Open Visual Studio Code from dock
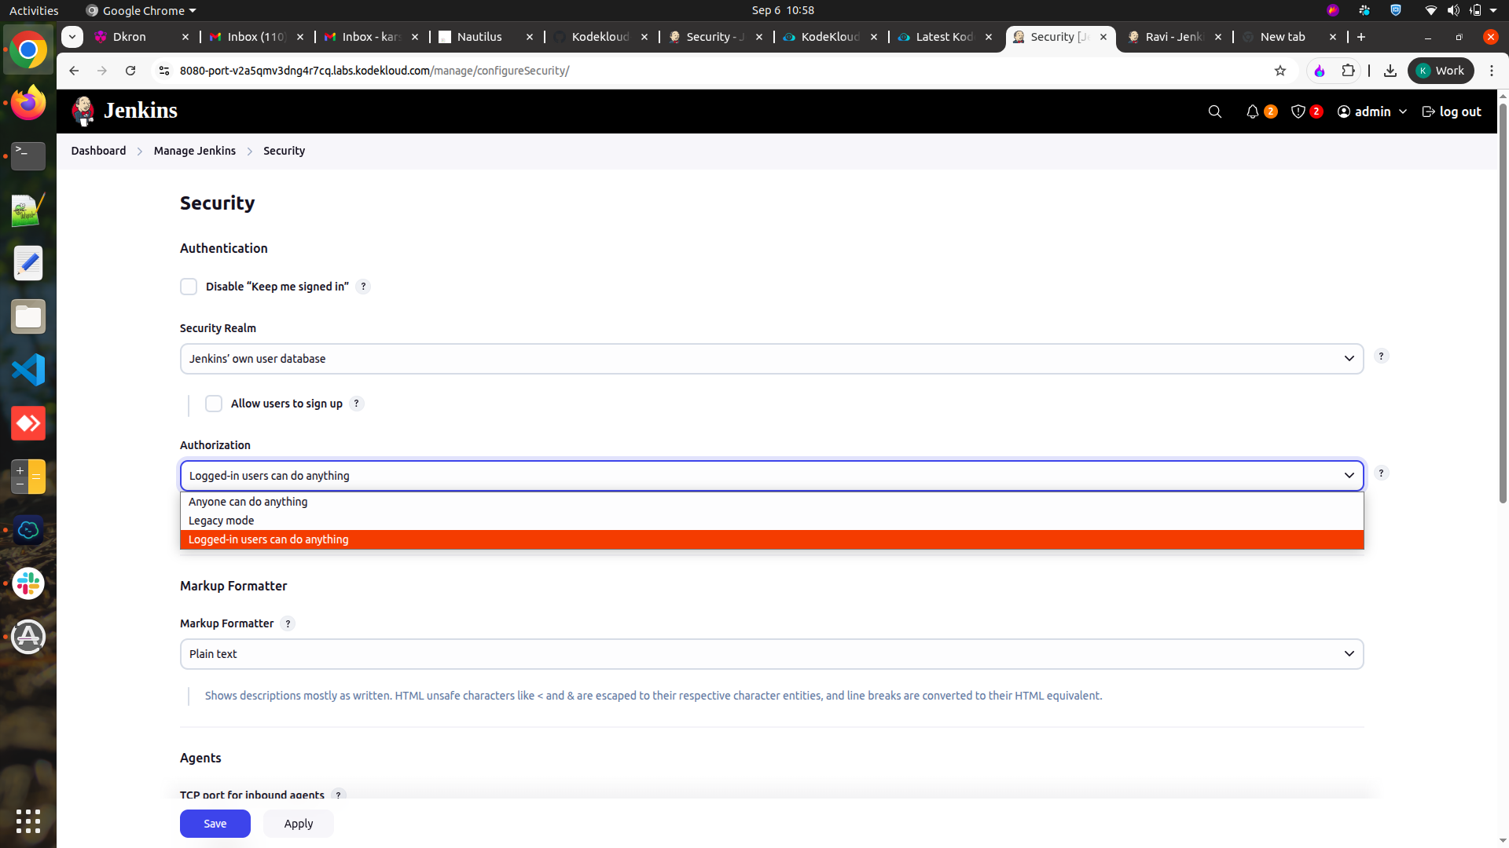The width and height of the screenshot is (1509, 848). click(28, 370)
